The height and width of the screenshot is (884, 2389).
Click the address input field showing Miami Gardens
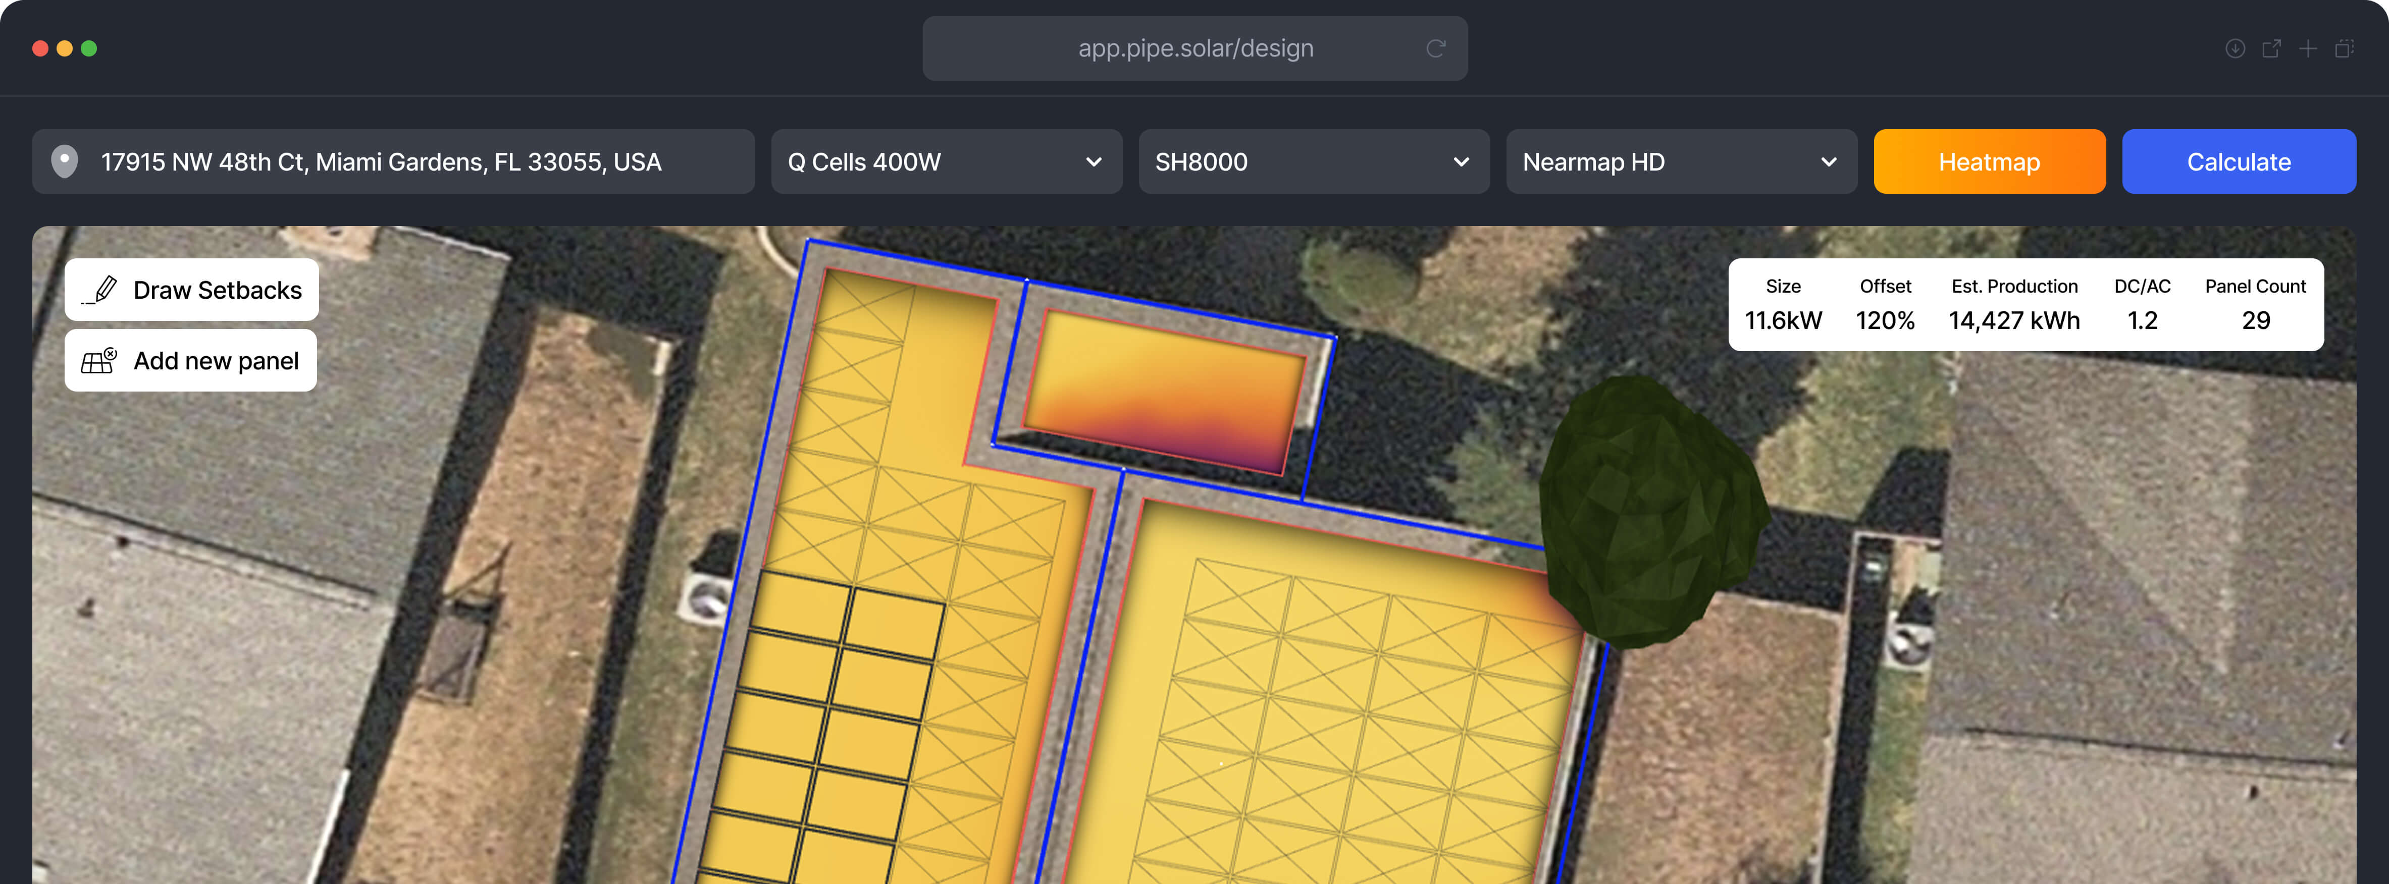point(393,161)
